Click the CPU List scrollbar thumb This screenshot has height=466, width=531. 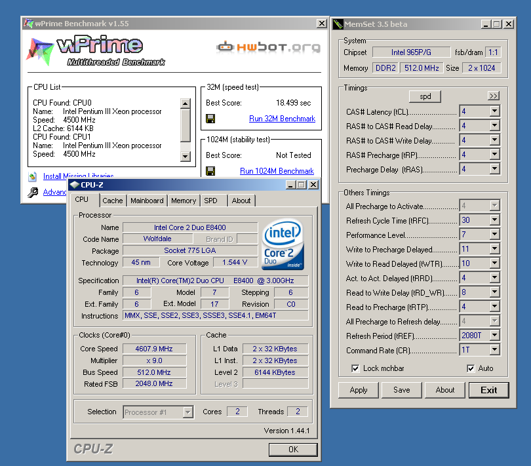[186, 125]
